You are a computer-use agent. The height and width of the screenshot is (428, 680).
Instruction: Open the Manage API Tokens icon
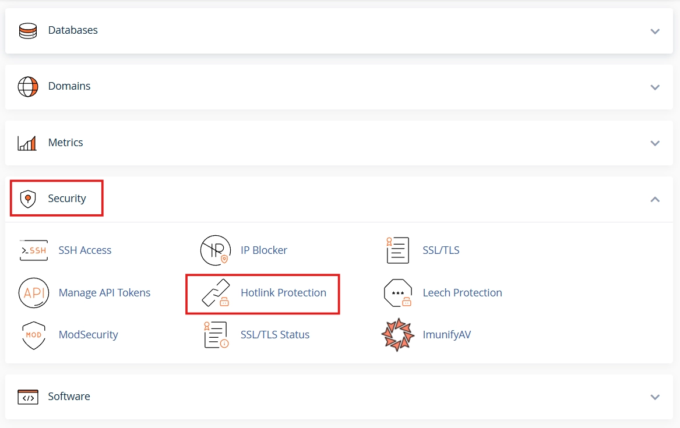coord(34,293)
